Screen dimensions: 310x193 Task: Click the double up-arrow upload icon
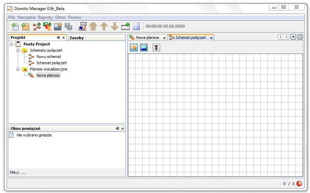93,26
